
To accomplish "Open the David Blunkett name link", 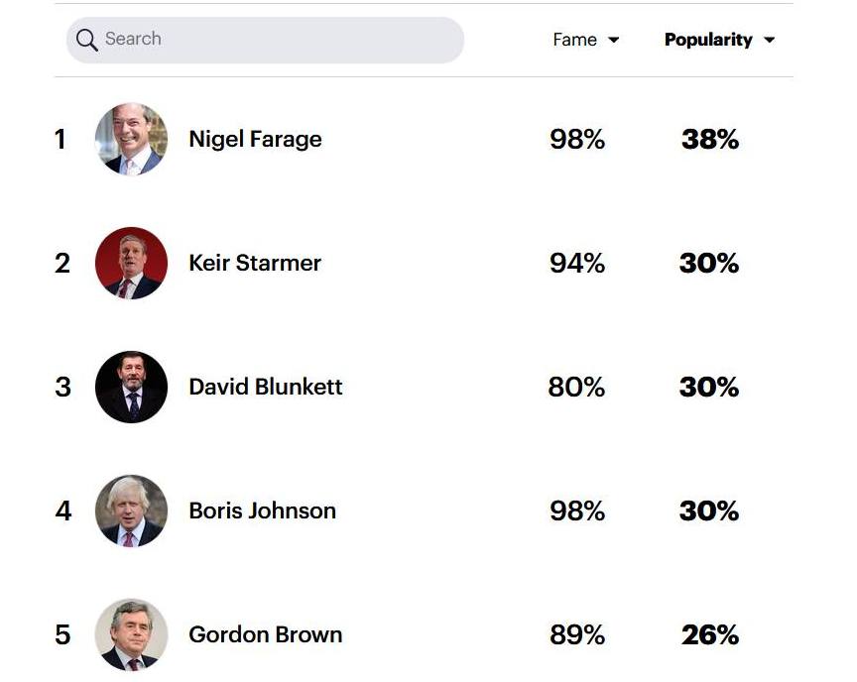I will [x=266, y=387].
